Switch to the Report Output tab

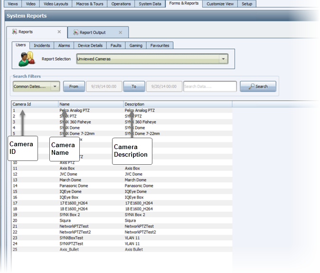tap(93, 32)
